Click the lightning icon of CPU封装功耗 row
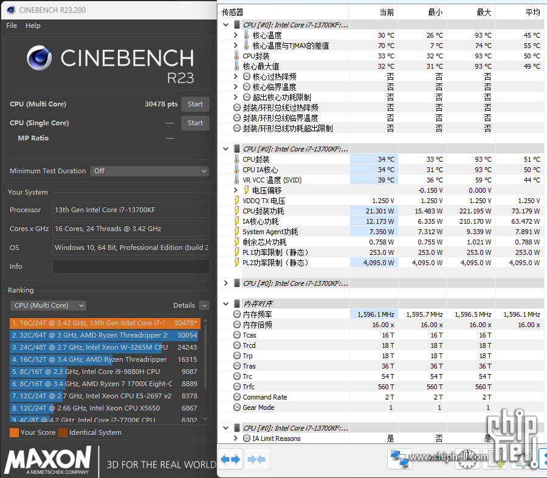547x478 pixels. click(x=237, y=211)
